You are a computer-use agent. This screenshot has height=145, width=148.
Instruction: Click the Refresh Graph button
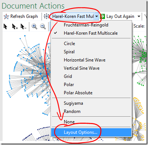pyautogui.click(x=21, y=16)
